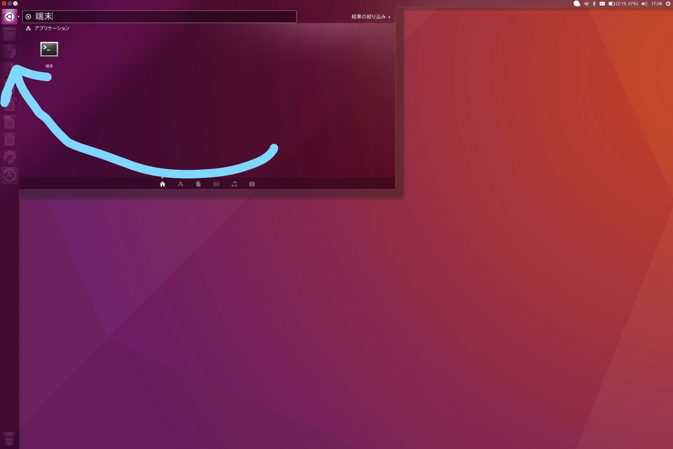Viewport: 673px width, 449px height.
Task: Click the Ubuntu Dash logo in the launcher
Action: [x=9, y=16]
